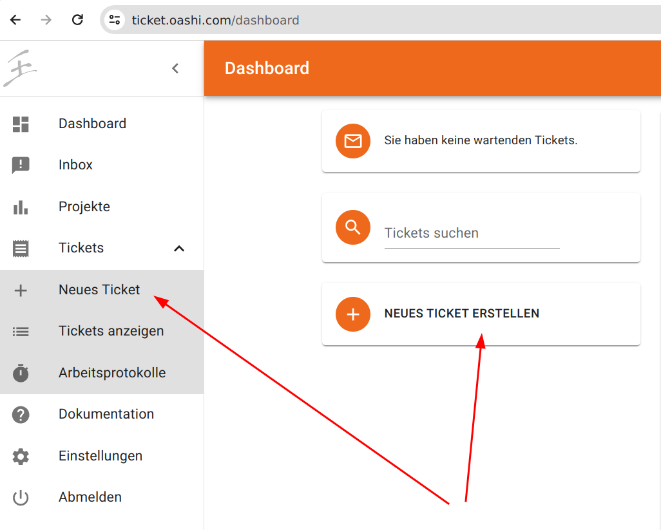Open the Arbeitsprotokolle stopwatch icon
Viewport: 661px width, 530px height.
[20, 372]
